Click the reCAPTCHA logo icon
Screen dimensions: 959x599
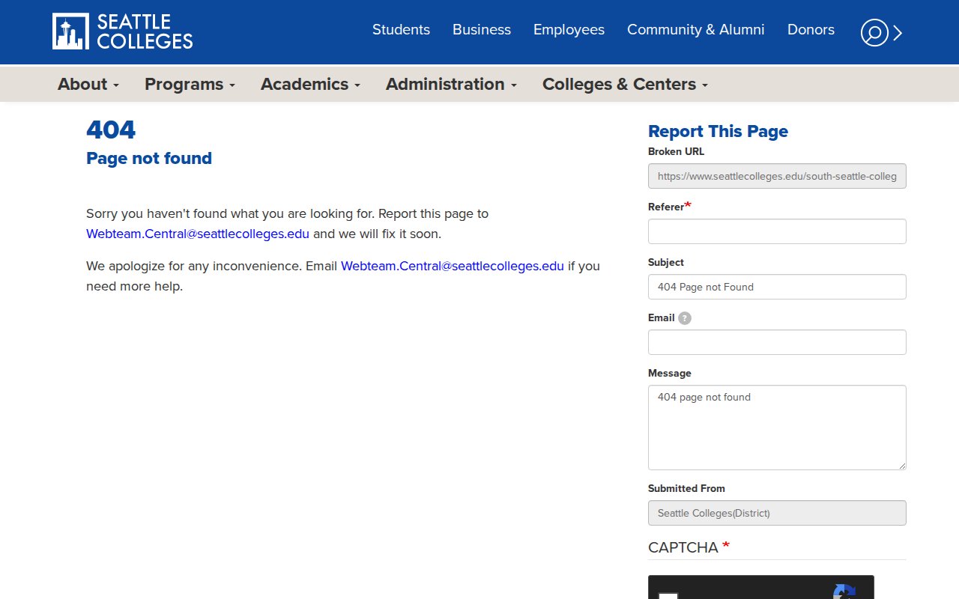click(x=844, y=592)
